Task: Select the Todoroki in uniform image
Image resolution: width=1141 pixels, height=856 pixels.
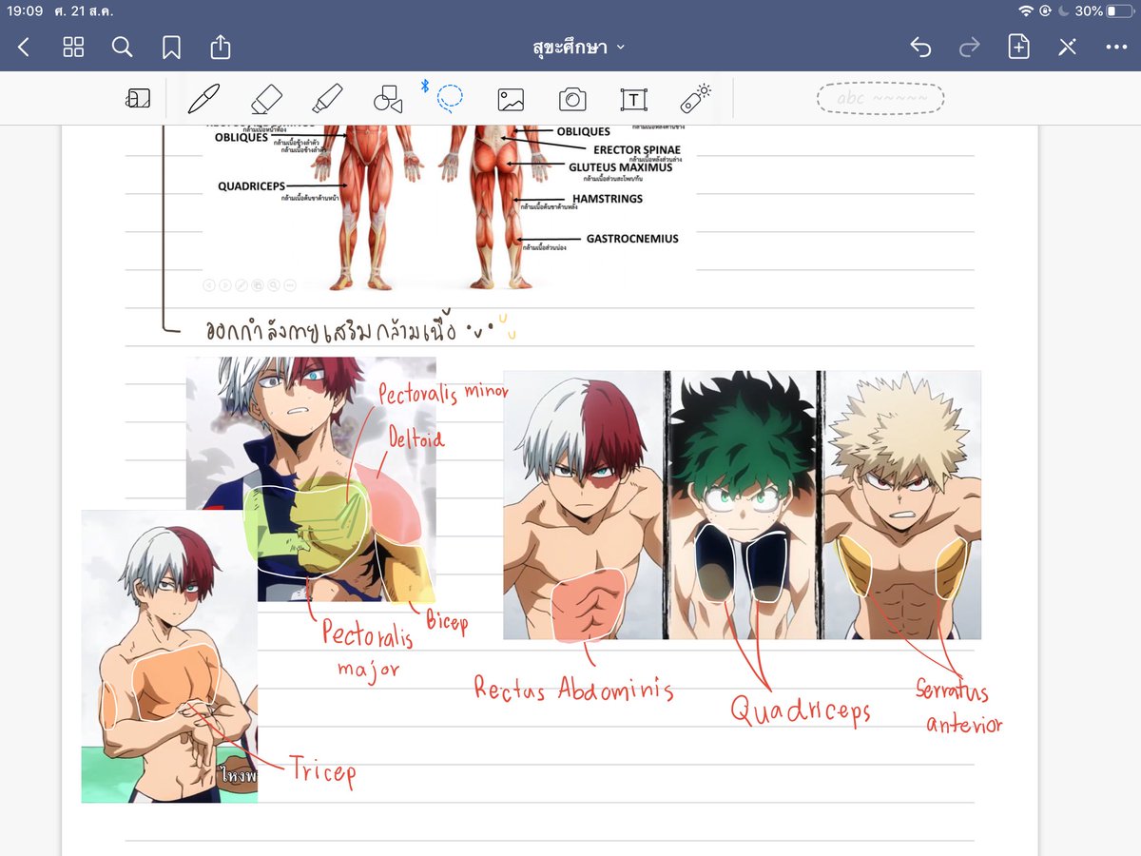Action: click(x=311, y=478)
